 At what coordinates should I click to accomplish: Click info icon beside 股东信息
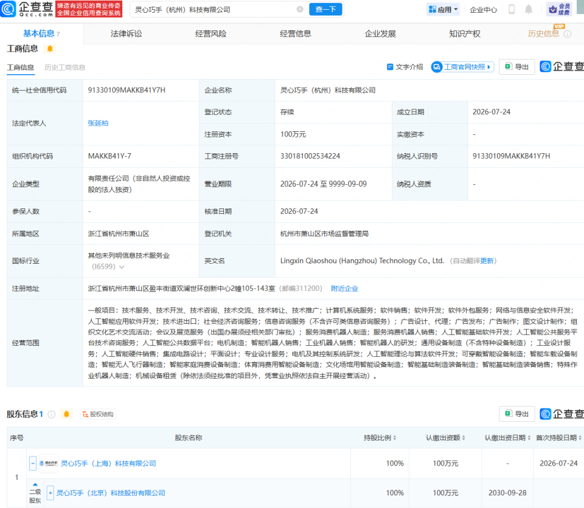pos(52,414)
